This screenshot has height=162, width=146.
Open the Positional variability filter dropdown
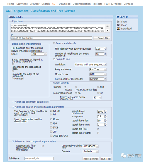pos(97,146)
